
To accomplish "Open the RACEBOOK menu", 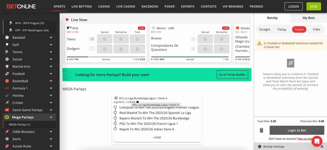I will click(x=150, y=6).
